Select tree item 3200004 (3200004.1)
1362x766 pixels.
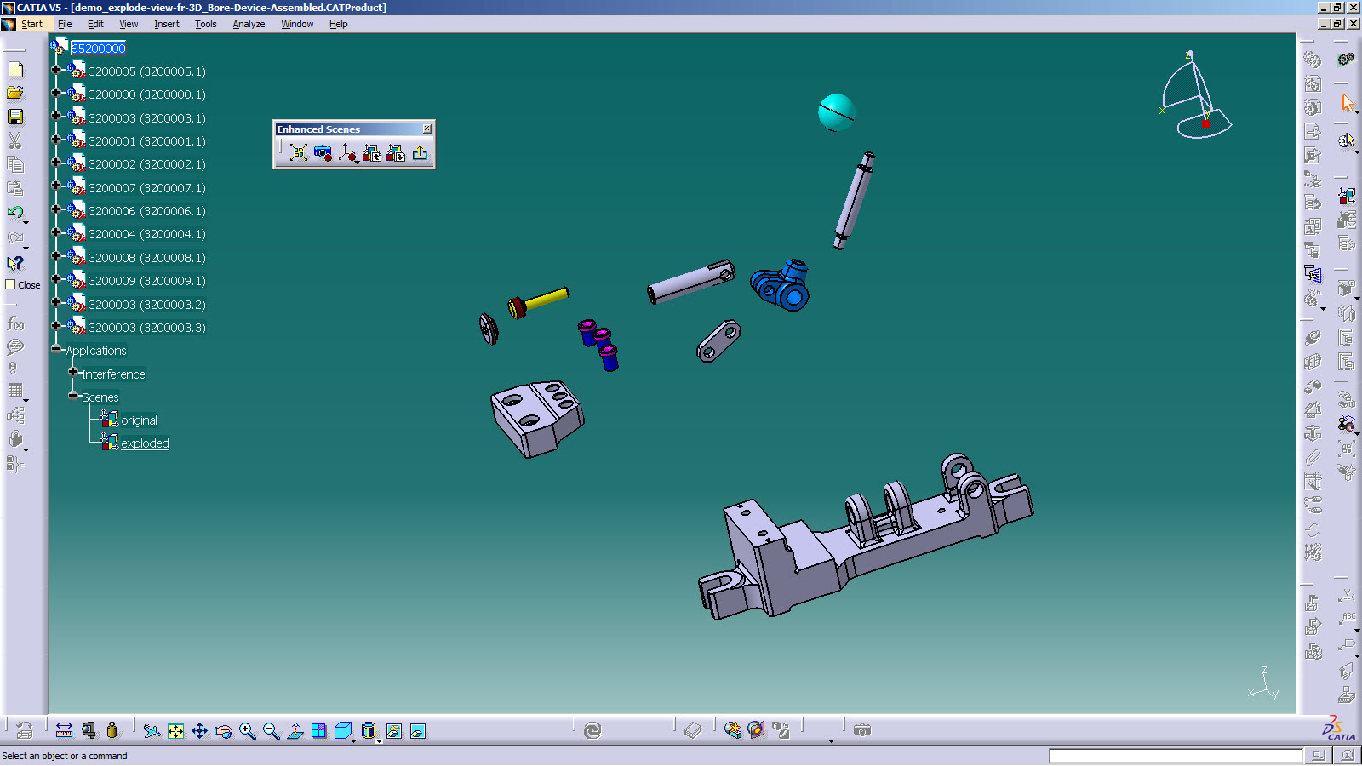tap(146, 234)
